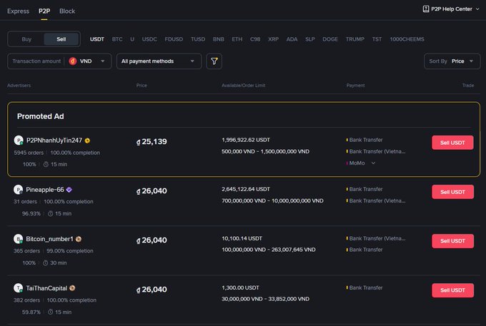Select the U coin tab
486x326 pixels.
pyautogui.click(x=132, y=39)
